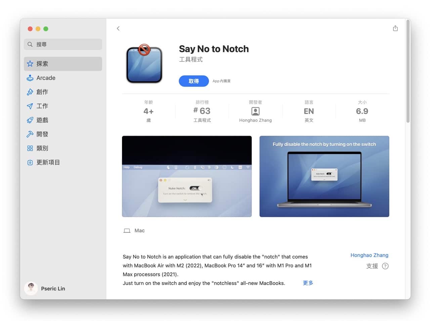430x321 pixels.
Task: Go back with the chevron arrow
Action: coord(118,28)
